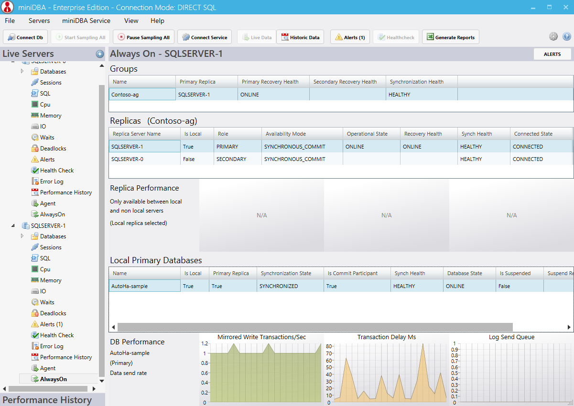Select SQLSERVER-0 replica row
This screenshot has width=574, height=406.
pos(341,159)
